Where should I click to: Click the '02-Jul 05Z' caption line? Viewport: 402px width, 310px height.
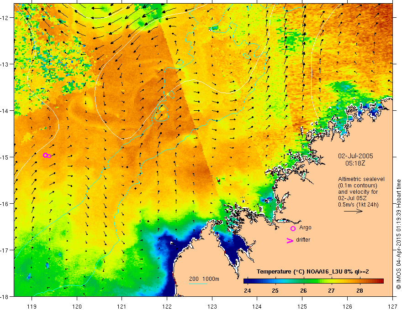pyautogui.click(x=352, y=198)
